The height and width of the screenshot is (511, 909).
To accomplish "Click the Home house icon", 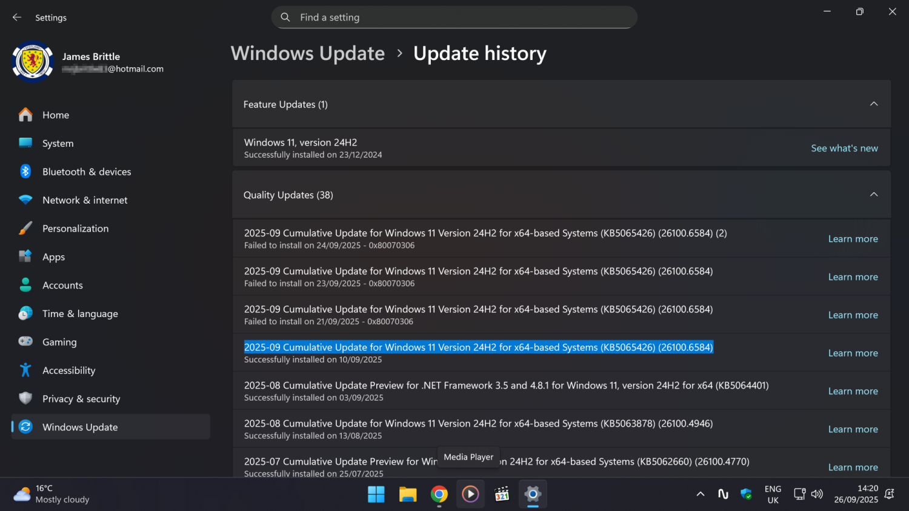I will pos(25,115).
